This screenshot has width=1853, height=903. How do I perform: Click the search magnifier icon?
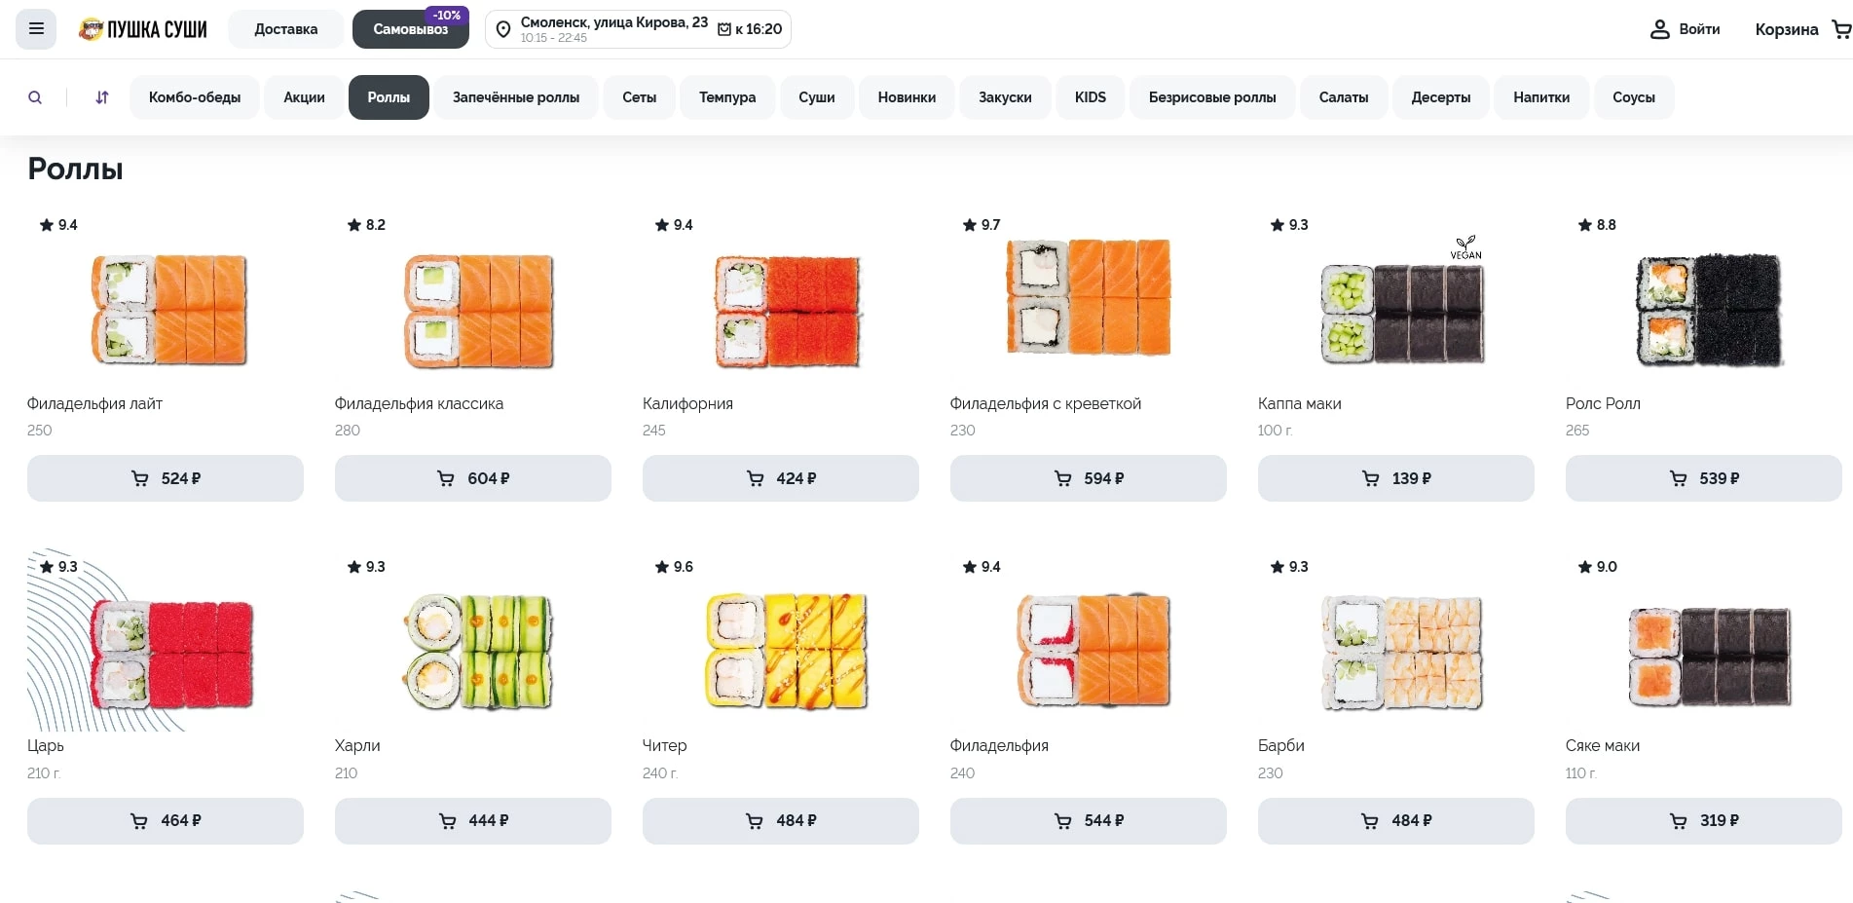pos(35,97)
